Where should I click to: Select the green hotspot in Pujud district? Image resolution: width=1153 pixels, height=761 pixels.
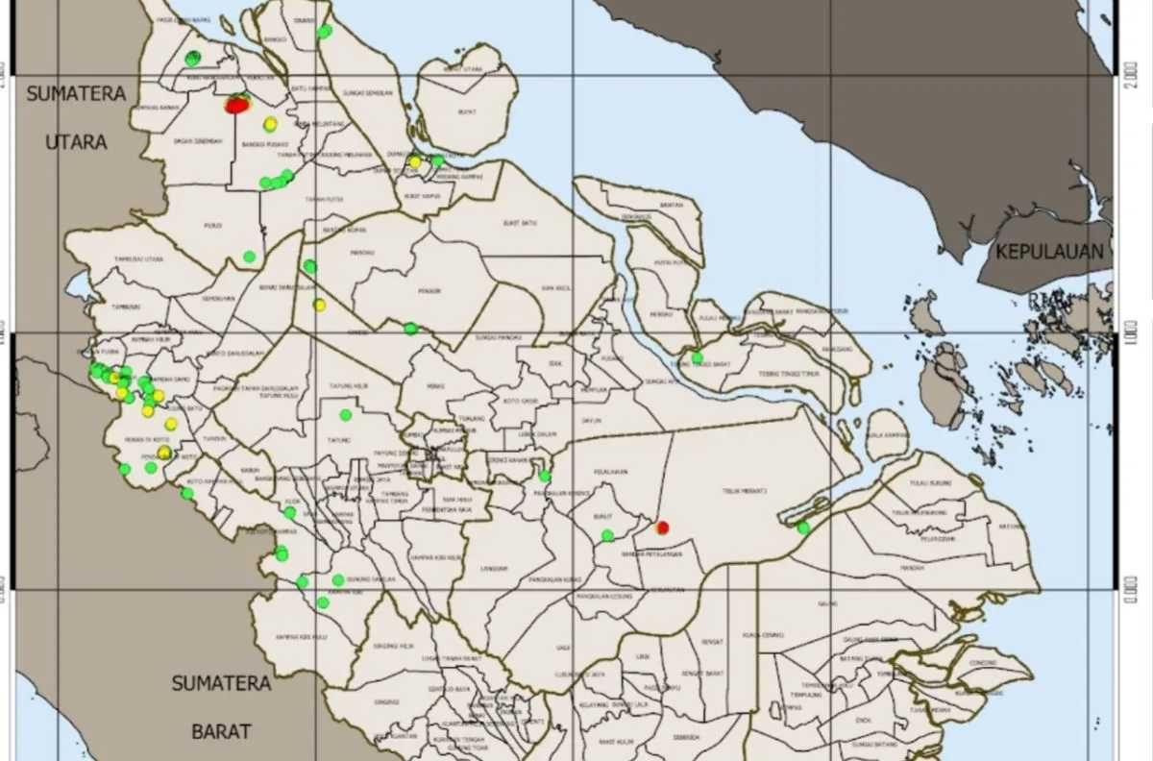coord(249,257)
